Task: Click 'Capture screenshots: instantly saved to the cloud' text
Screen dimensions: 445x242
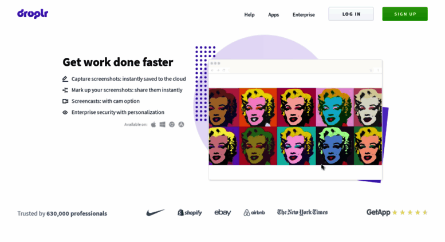Action: pos(128,79)
